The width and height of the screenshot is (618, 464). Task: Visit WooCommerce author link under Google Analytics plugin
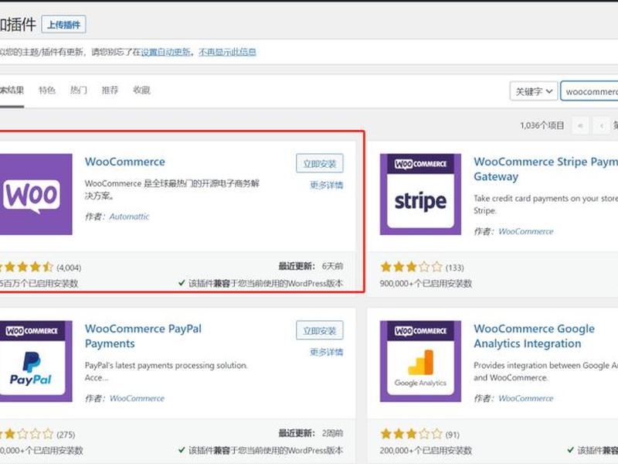[526, 398]
